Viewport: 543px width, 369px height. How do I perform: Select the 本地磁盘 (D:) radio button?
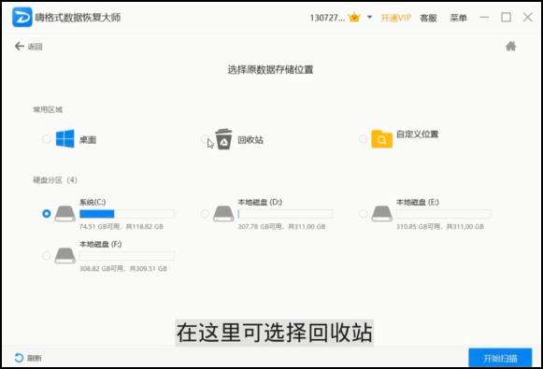pos(205,214)
